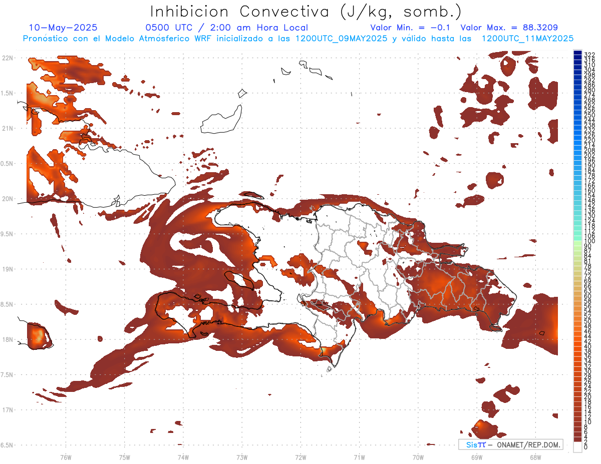Click the "75W" longitude label
601x464 pixels.
(x=124, y=457)
